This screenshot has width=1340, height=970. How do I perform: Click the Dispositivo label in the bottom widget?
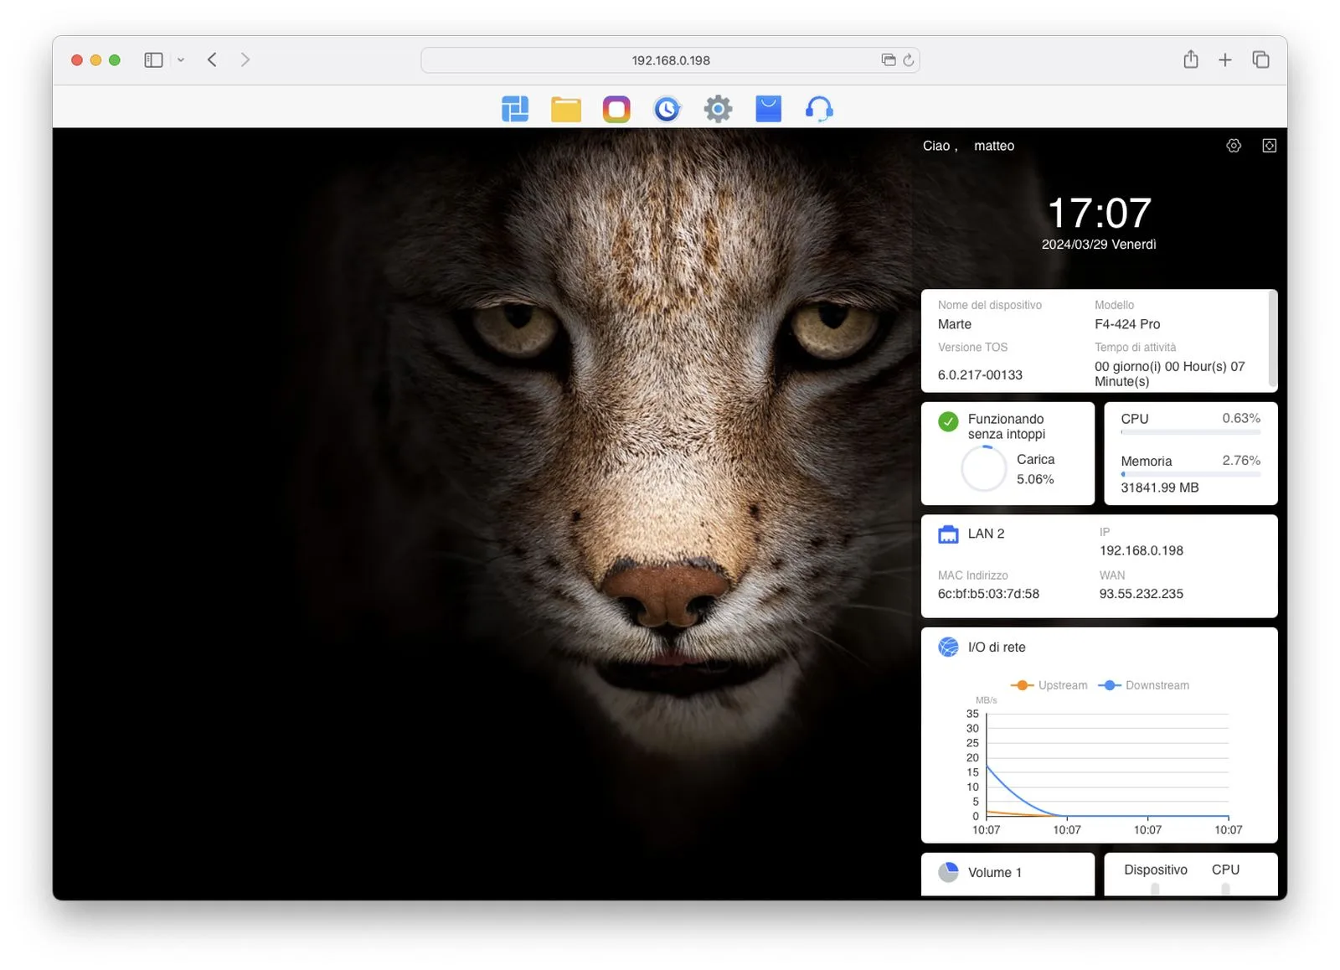(x=1156, y=869)
